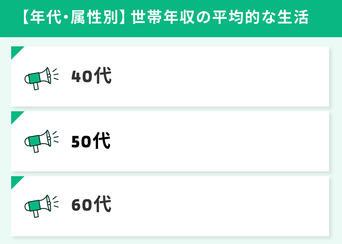The image size is (342, 244).
Task: Click the gap between the 50代 and 60代 cards
Action: click(x=170, y=174)
